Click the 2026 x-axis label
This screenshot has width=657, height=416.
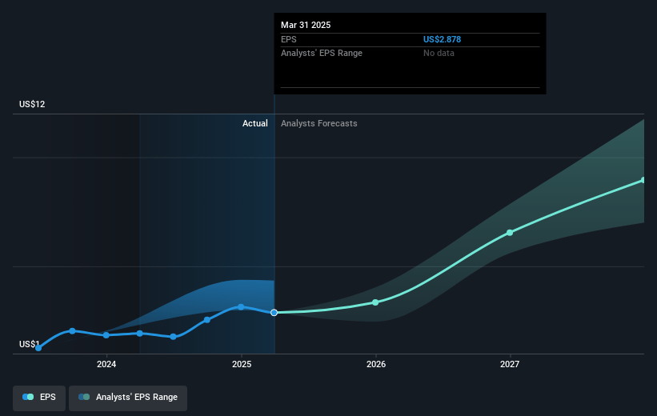375,365
